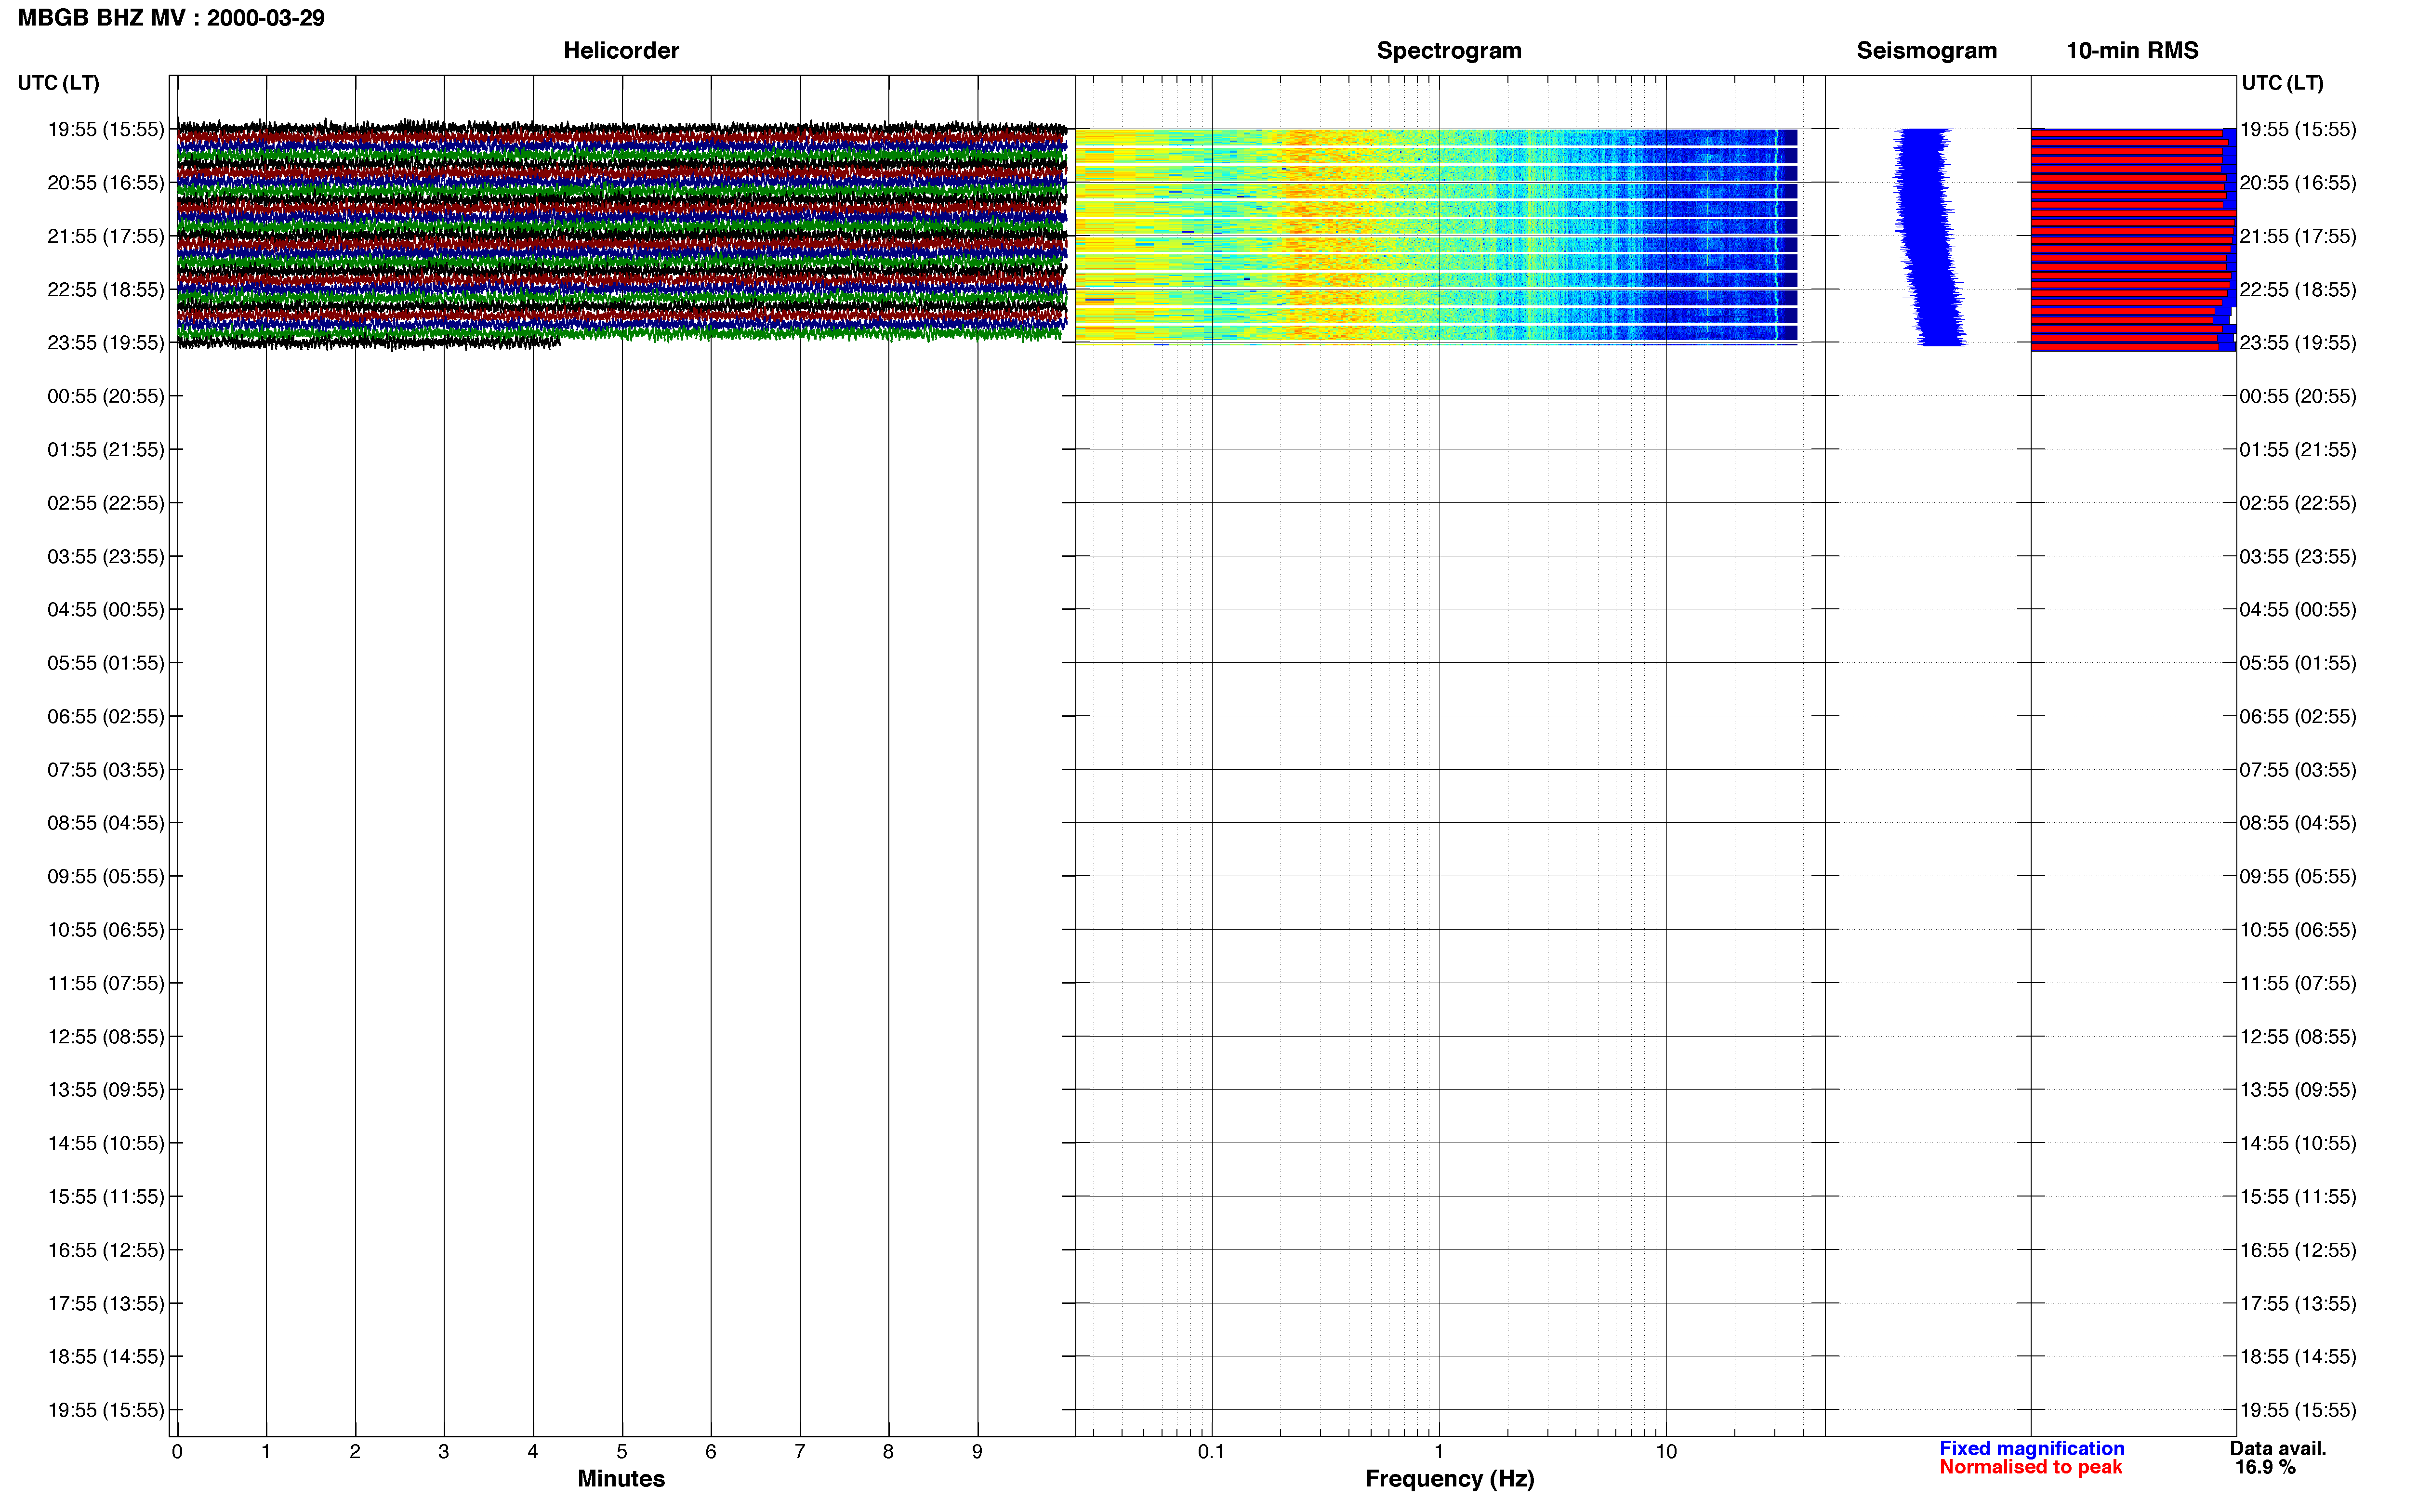The height and width of the screenshot is (1512, 2418).
Task: Click tick '0' on the Minutes axis
Action: click(177, 1451)
